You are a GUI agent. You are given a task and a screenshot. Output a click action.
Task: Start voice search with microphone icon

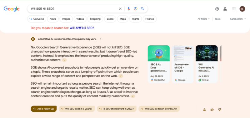129,9
